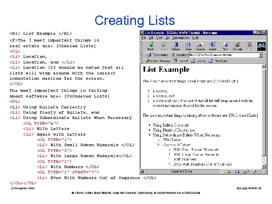Image resolution: width=272 pixels, height=204 pixels.
Task: Click the '13 November 2000' footer date
Action: click(x=23, y=188)
